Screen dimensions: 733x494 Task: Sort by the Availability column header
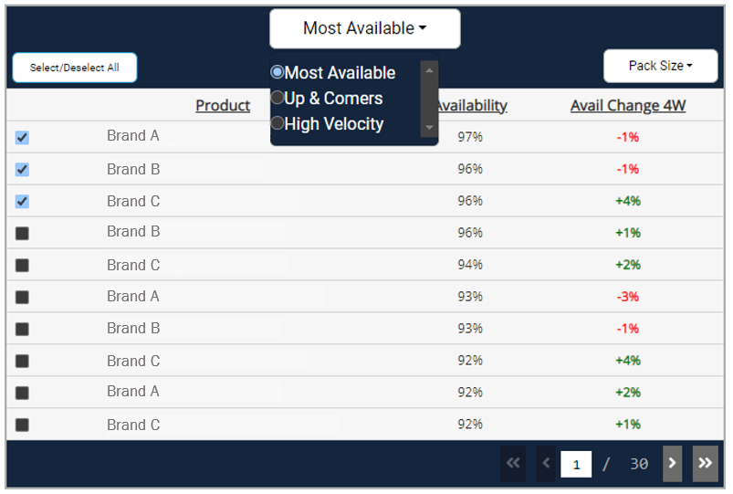click(x=473, y=106)
